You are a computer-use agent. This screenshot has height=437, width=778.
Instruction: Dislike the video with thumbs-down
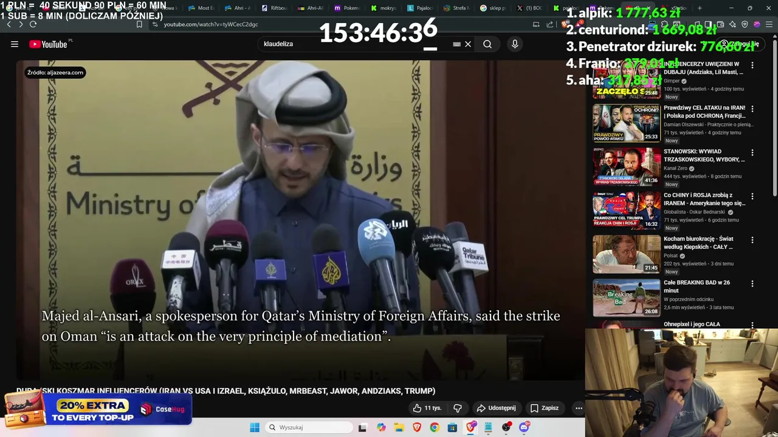coord(458,408)
